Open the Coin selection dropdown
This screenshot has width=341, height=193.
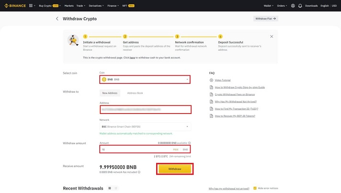[x=145, y=79]
